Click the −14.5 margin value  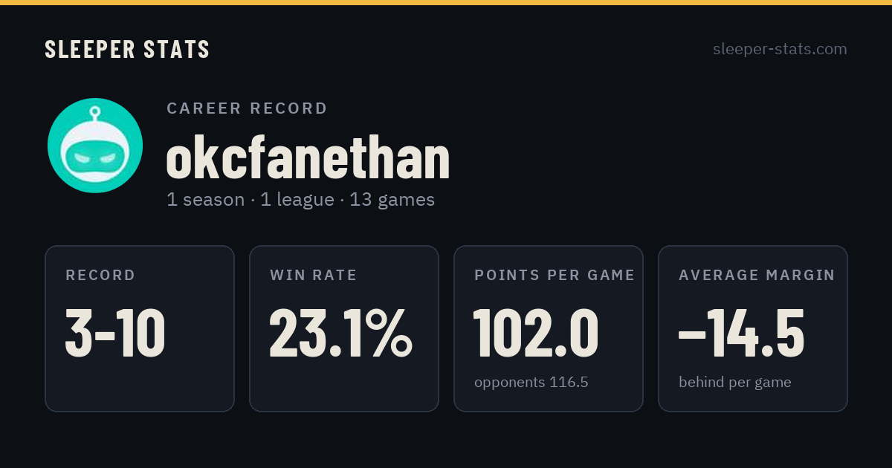coord(741,333)
